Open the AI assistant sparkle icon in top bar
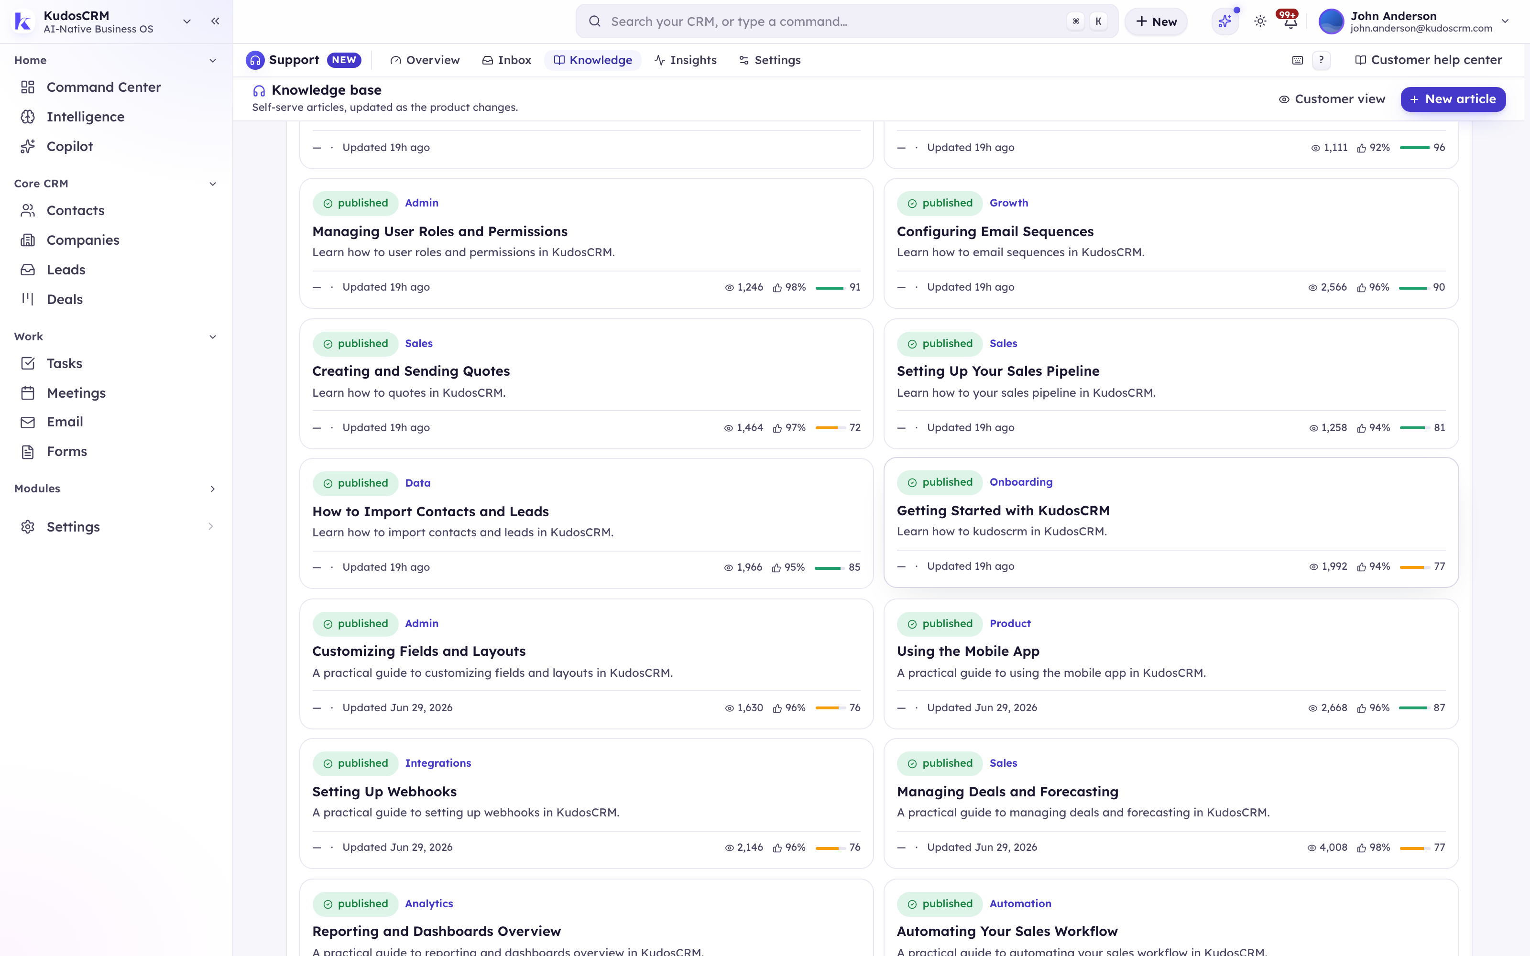Image resolution: width=1530 pixels, height=956 pixels. tap(1224, 22)
